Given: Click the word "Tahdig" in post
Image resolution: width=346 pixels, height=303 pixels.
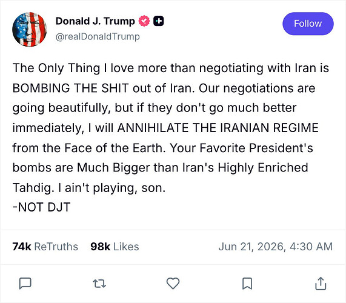Looking at the screenshot, I should [33, 188].
